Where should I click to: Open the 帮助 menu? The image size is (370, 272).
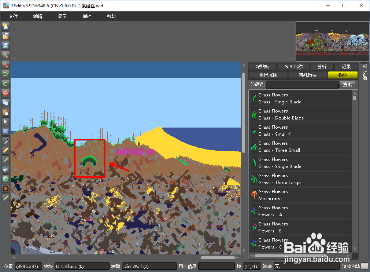point(111,16)
